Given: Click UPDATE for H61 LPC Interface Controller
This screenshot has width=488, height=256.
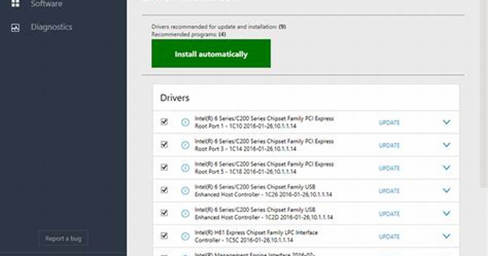Looking at the screenshot, I should (389, 237).
